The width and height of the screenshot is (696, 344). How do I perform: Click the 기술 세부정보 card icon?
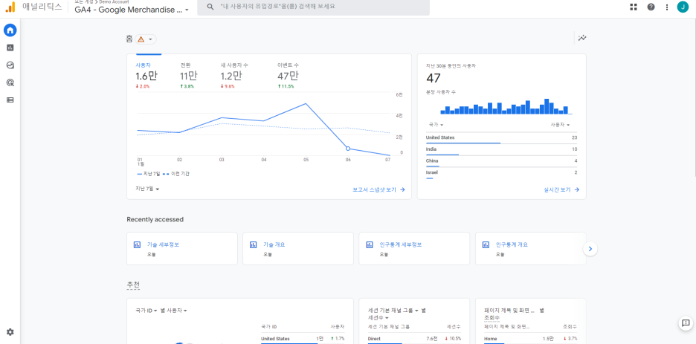[x=137, y=244]
